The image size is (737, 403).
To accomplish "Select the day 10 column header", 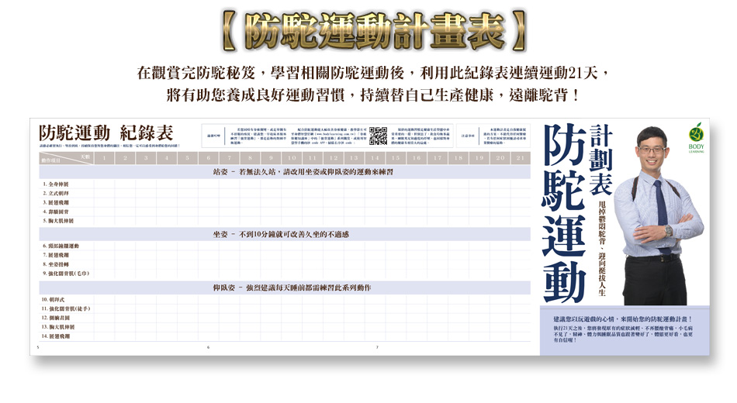I will click(x=292, y=158).
